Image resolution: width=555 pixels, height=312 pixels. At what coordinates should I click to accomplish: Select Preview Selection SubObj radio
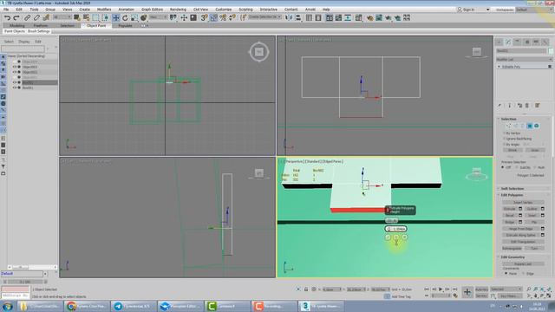[517, 167]
